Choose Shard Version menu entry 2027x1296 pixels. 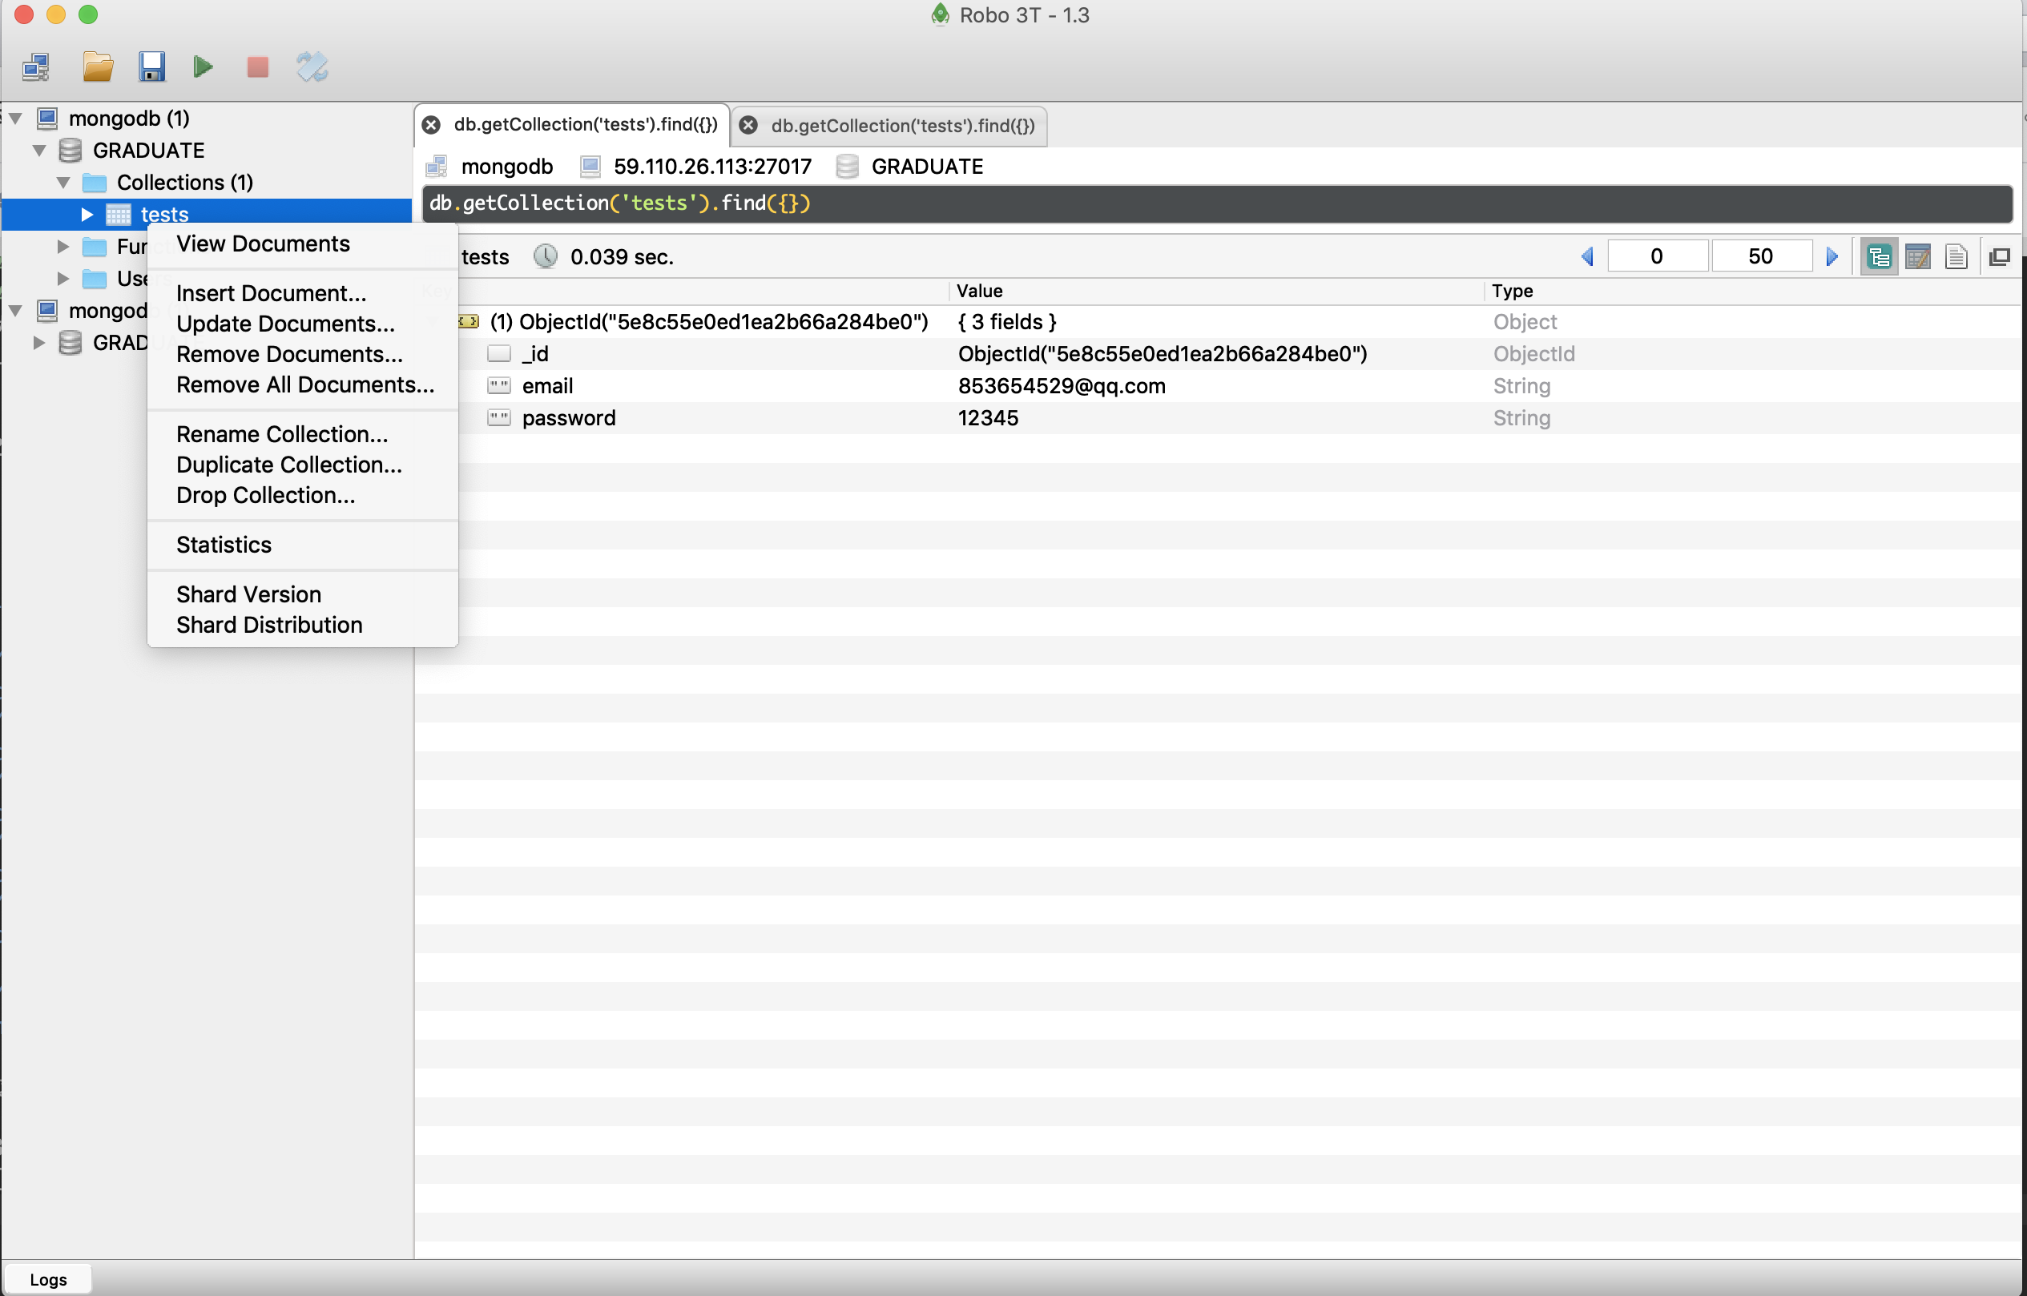302,594
